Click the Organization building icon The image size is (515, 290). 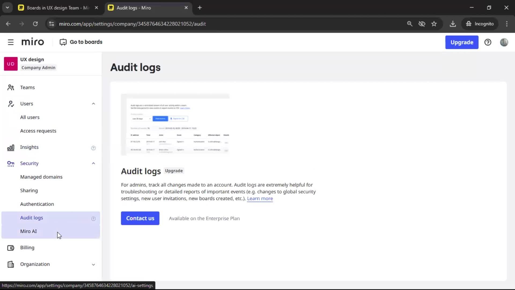coord(11,264)
